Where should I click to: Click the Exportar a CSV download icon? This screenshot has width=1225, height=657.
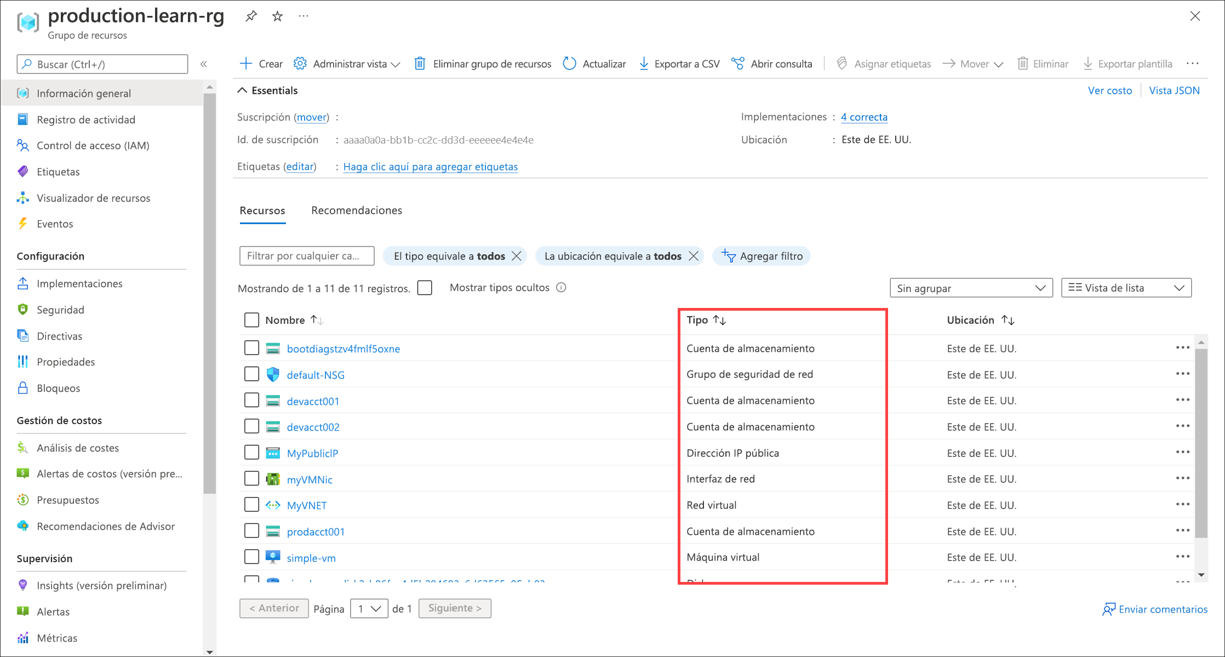click(644, 64)
